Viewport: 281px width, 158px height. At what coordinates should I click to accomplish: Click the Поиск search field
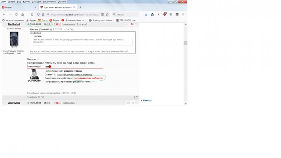click(126, 14)
